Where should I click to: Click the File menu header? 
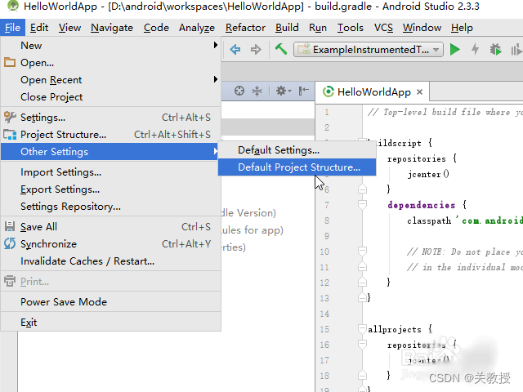click(13, 28)
